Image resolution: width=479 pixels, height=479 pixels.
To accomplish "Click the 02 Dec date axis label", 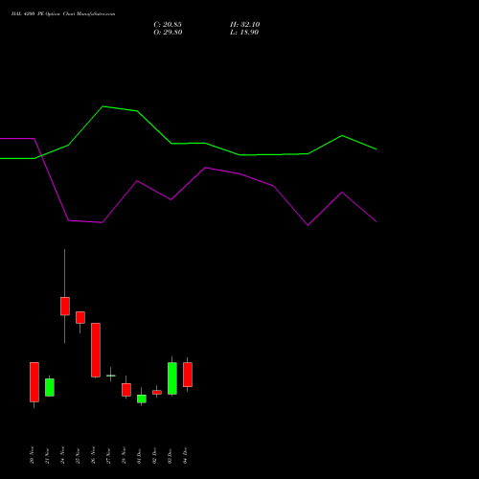I will pos(154,455).
